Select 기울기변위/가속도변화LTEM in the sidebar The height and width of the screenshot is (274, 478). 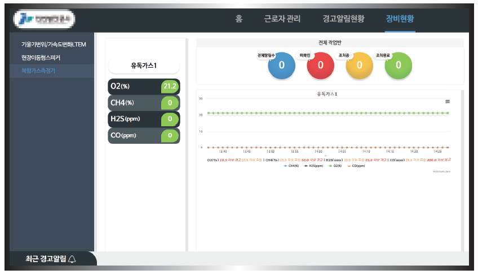[54, 44]
